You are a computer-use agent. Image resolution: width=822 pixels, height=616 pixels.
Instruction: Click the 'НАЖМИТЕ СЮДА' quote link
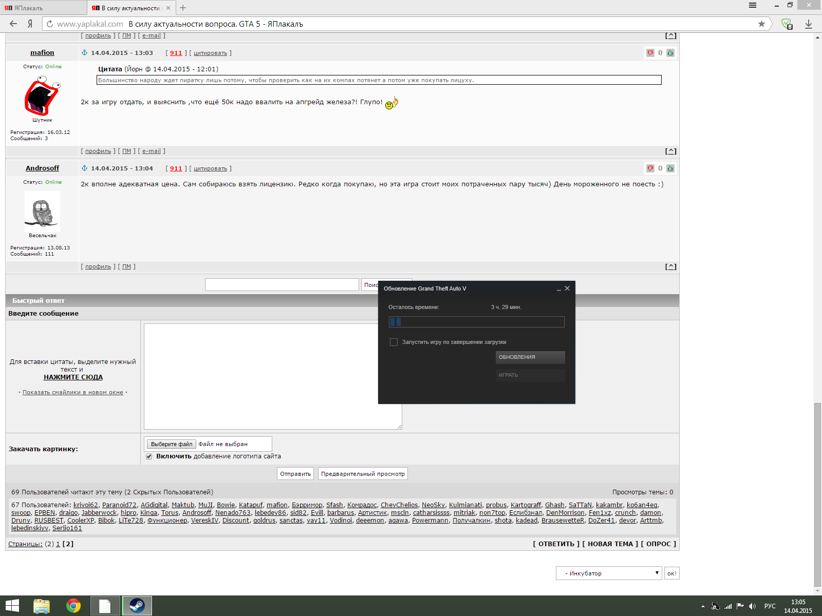tap(73, 377)
